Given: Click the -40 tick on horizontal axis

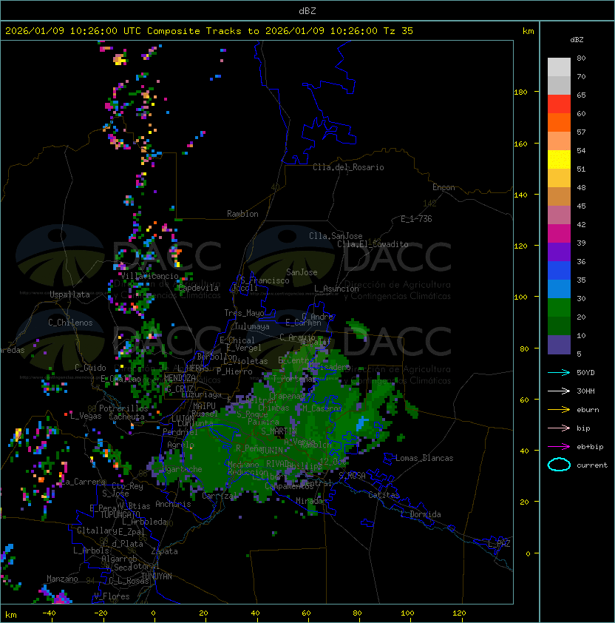Looking at the screenshot, I should [x=50, y=613].
